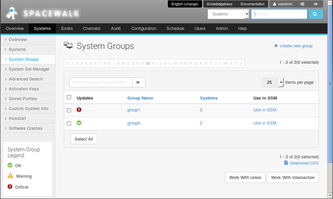Click the critical red icon for group1
This screenshot has height=199, width=333.
[79, 109]
